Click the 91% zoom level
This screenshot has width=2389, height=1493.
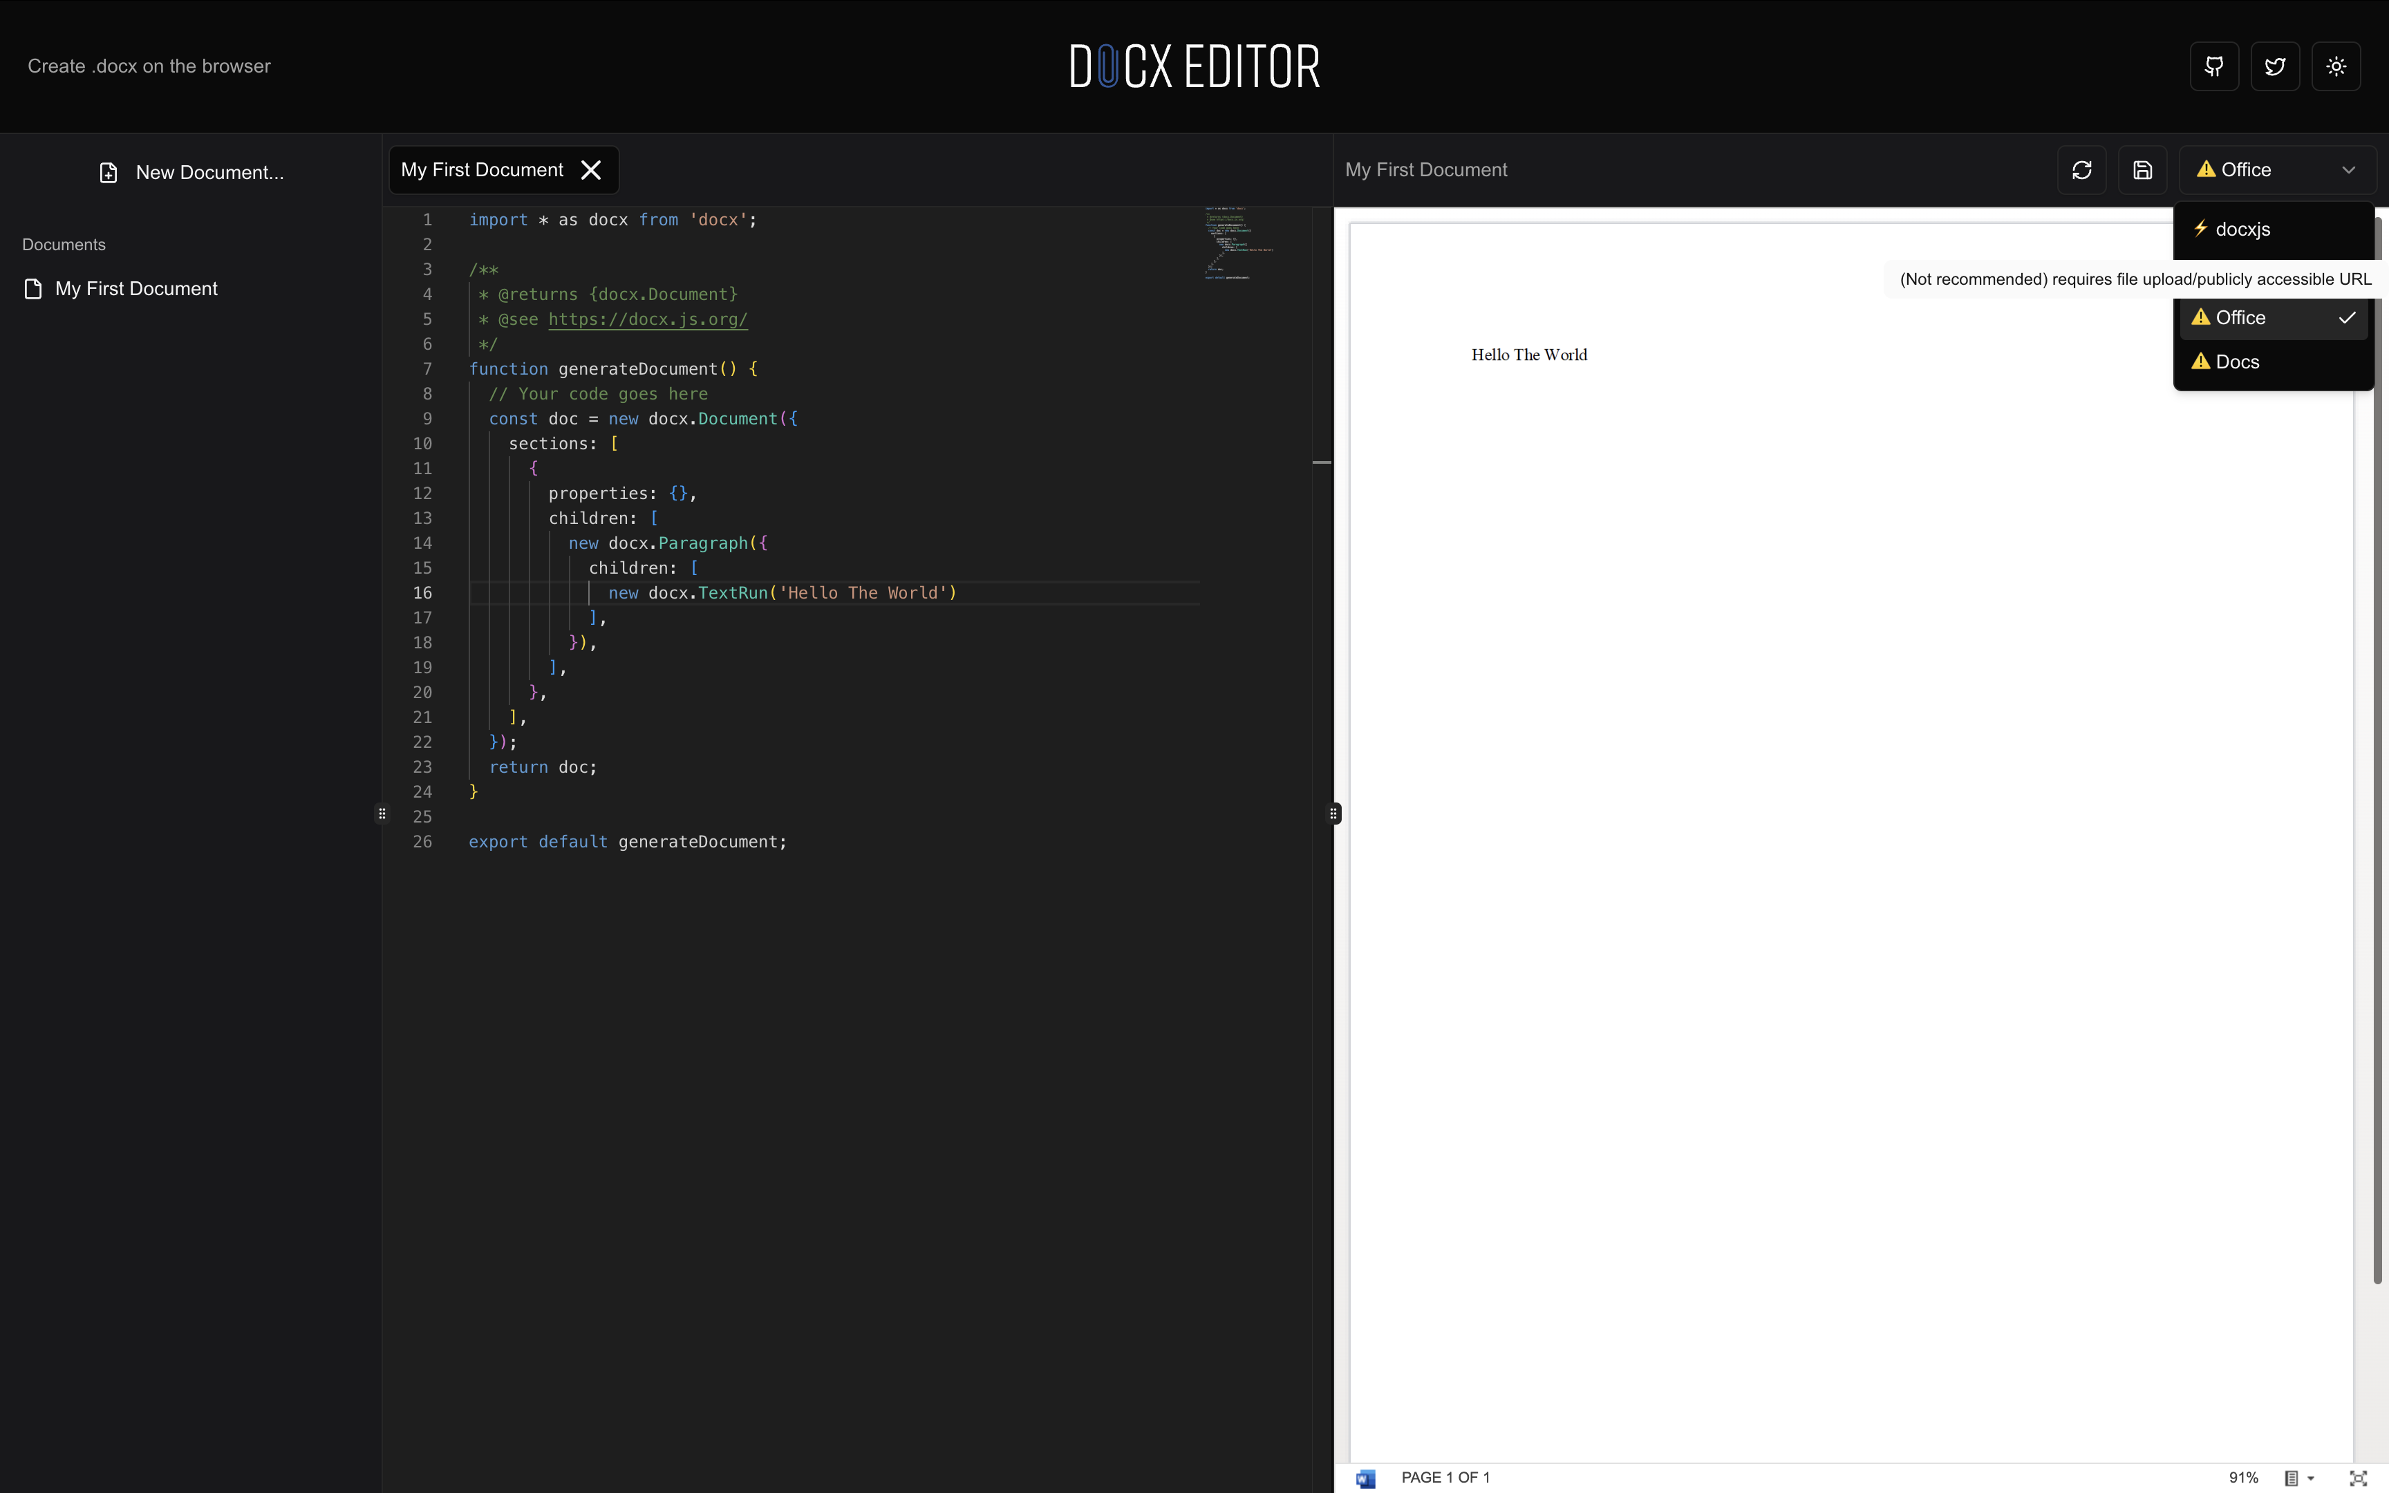tap(2243, 1477)
